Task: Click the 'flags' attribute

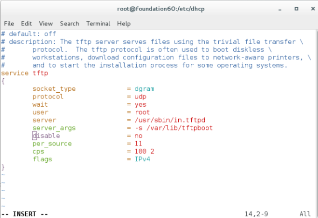Action: (x=42, y=159)
